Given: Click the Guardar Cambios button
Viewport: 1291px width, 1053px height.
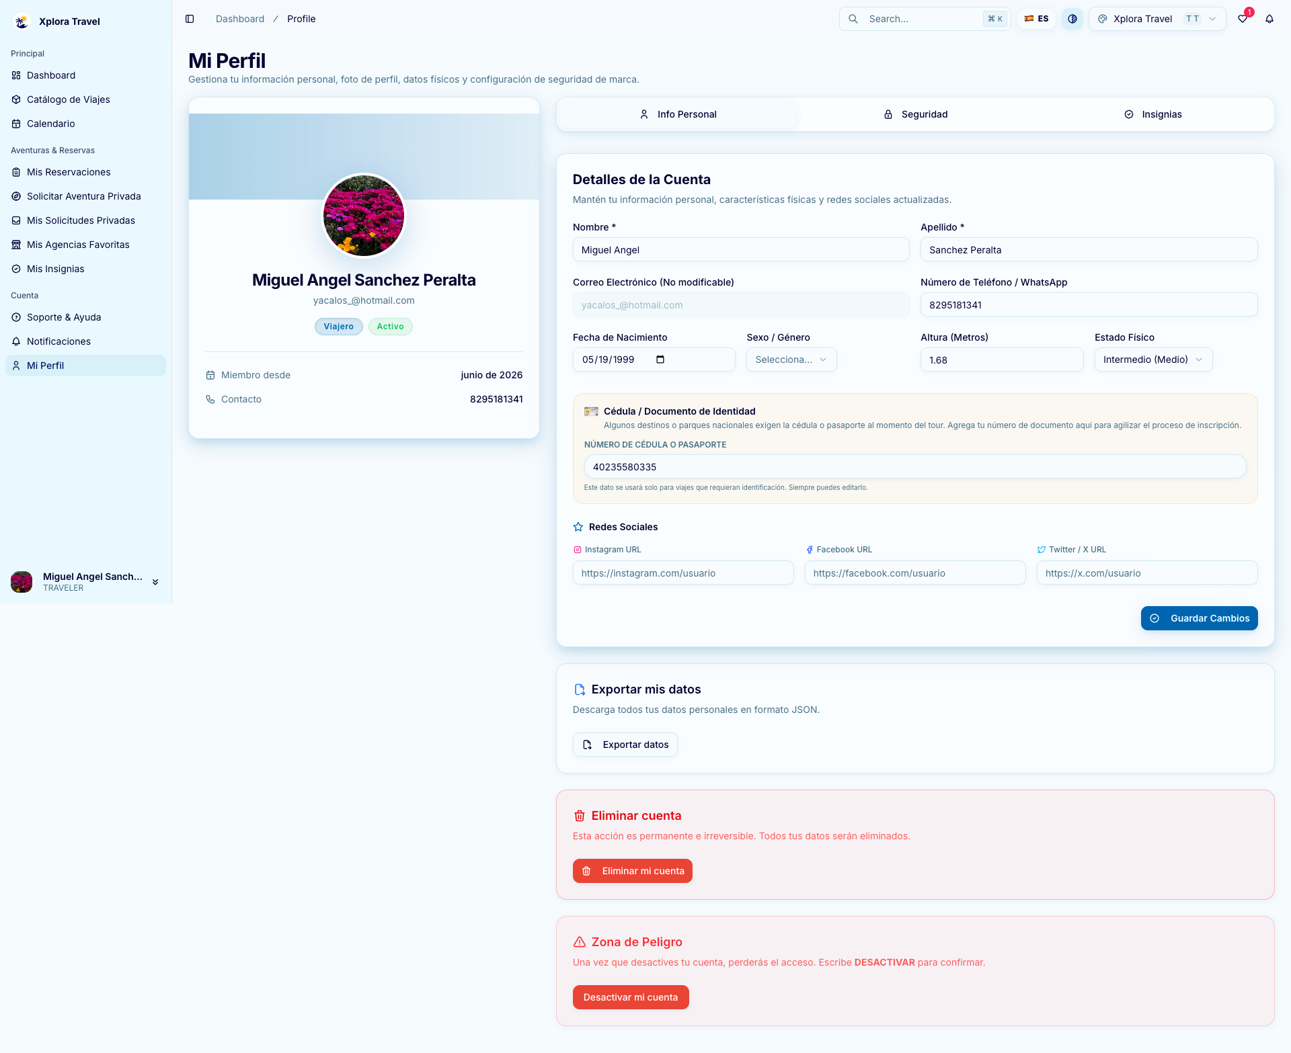Looking at the screenshot, I should 1199,618.
